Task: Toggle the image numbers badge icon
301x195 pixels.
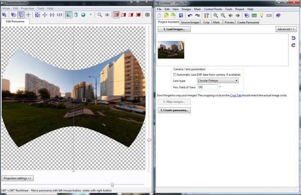Action: (x=147, y=15)
